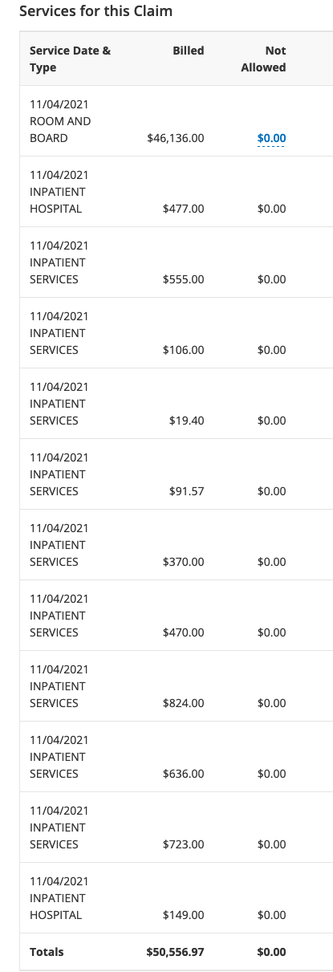Open the $0.00 Not Allowed link
Image resolution: width=333 pixels, height=972 pixels.
point(271,138)
